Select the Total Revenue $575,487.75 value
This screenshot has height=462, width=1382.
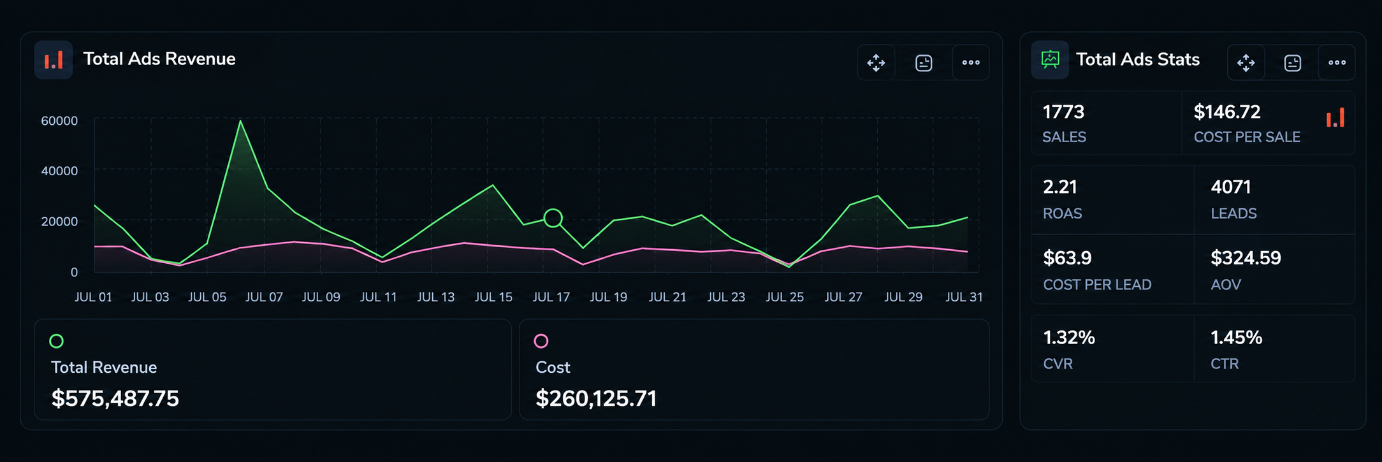[x=115, y=398]
